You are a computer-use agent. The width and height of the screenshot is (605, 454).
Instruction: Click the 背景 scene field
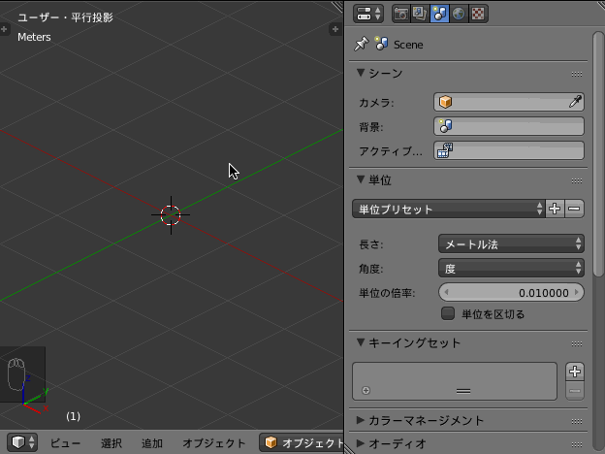click(x=509, y=127)
